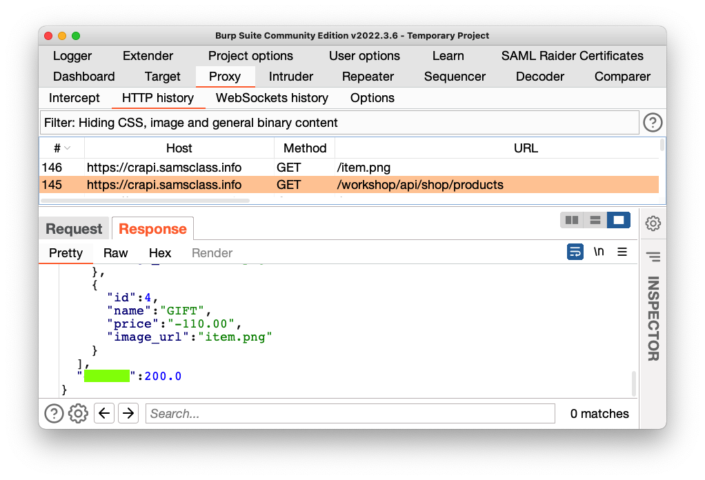Click the Inspector collapse lines icon
The height and width of the screenshot is (480, 705).
(x=653, y=257)
